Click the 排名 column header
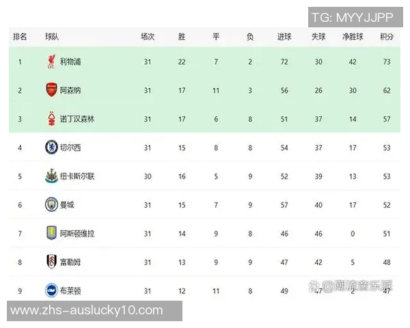 click(20, 37)
